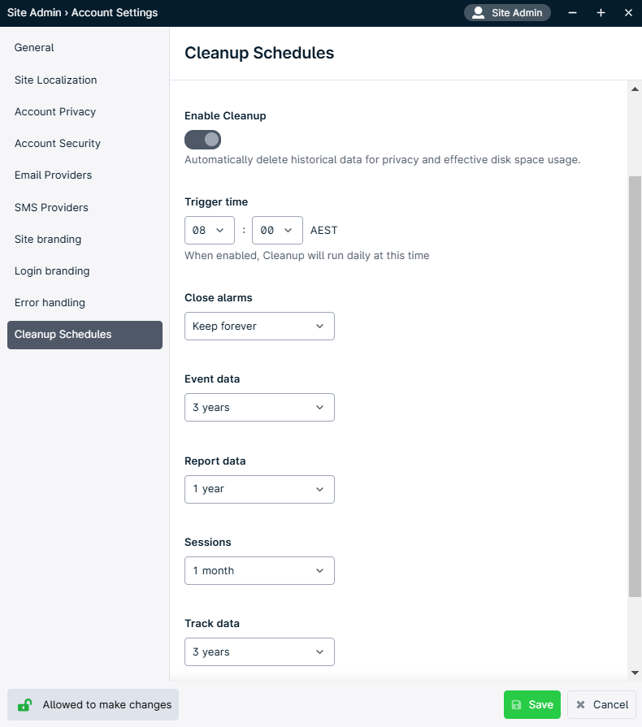The image size is (642, 727).
Task: Click the green unlock padlock icon
Action: pos(25,704)
